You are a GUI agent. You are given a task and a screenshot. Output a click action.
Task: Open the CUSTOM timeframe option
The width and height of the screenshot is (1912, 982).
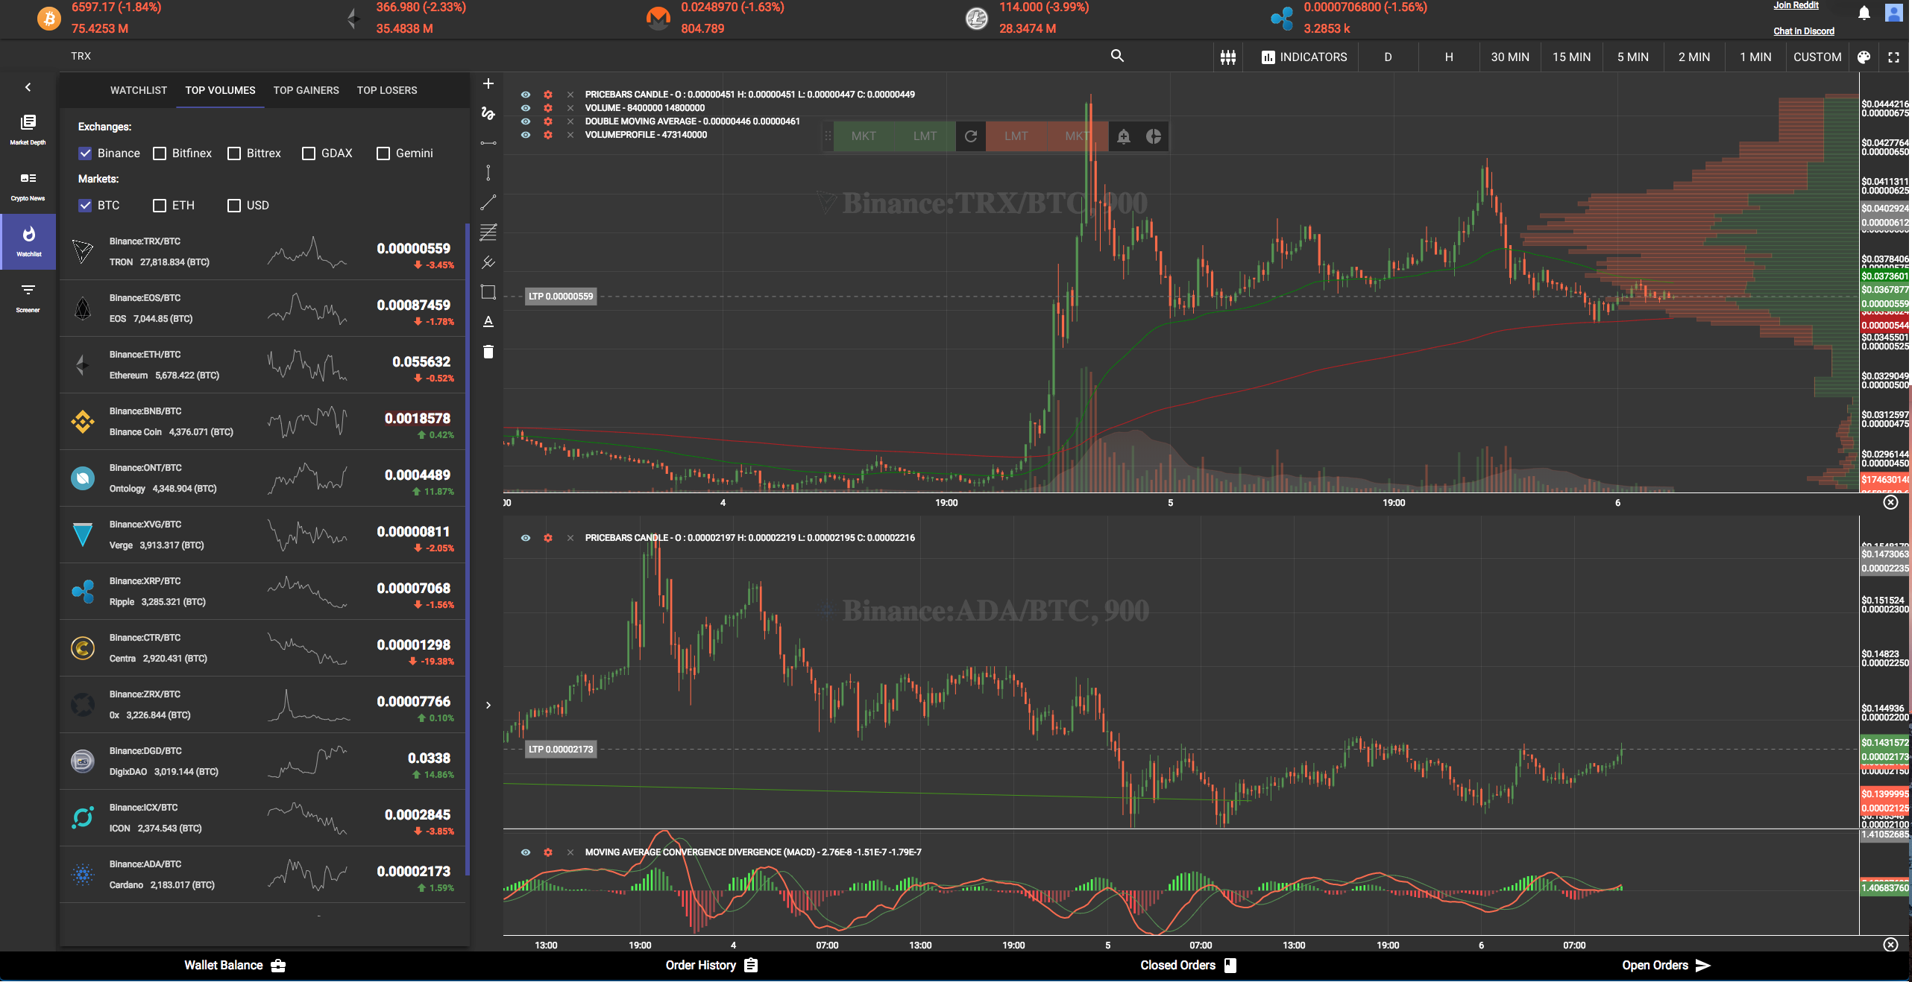pyautogui.click(x=1817, y=57)
